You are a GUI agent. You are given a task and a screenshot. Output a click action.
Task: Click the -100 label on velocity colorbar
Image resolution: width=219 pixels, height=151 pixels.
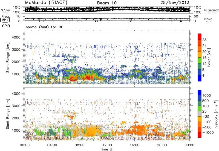tap(207, 122)
